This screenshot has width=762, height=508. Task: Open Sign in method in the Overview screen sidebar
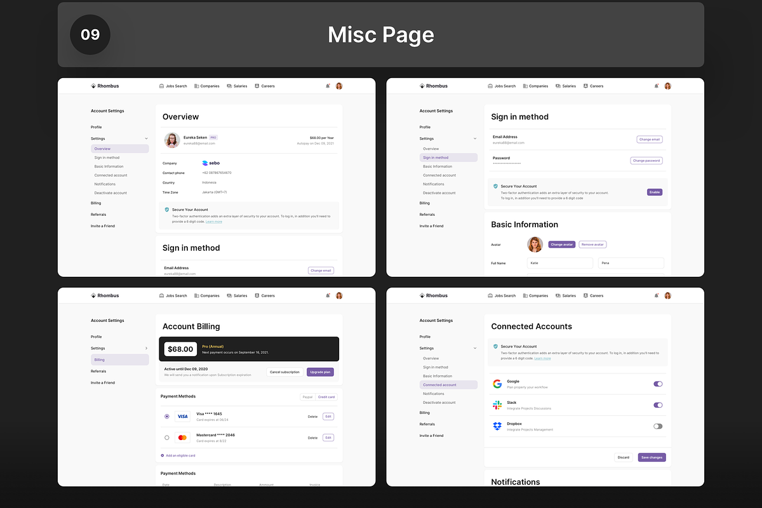(x=107, y=157)
